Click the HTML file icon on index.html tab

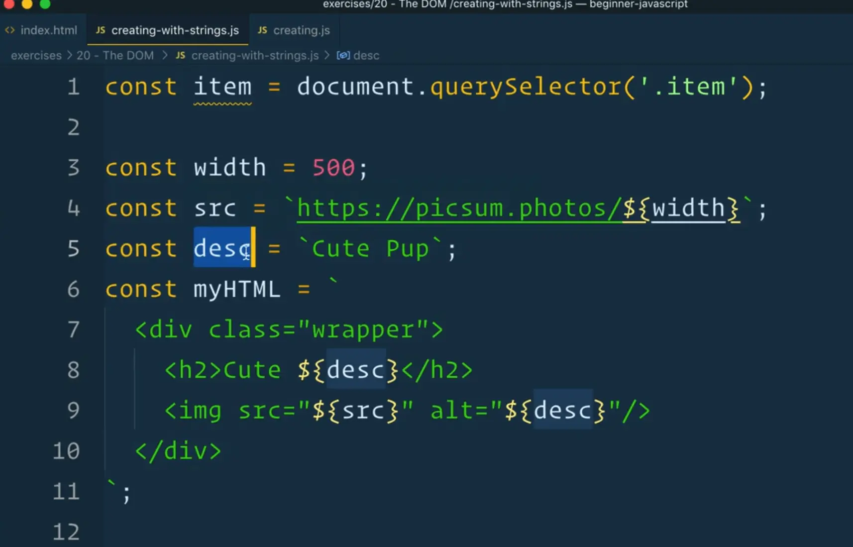pyautogui.click(x=9, y=30)
